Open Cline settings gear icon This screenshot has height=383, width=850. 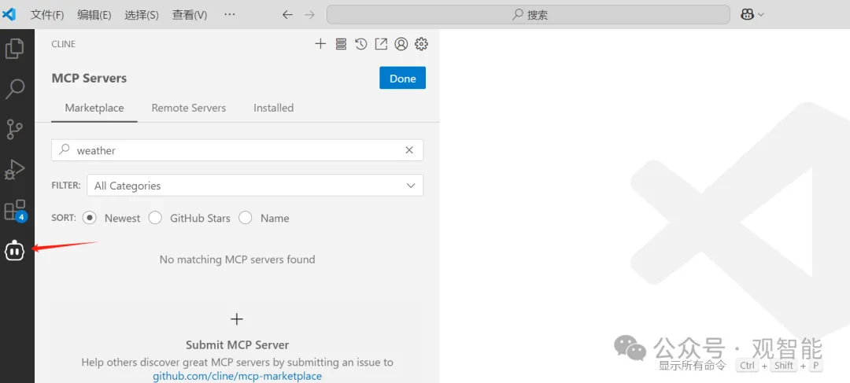[x=421, y=44]
